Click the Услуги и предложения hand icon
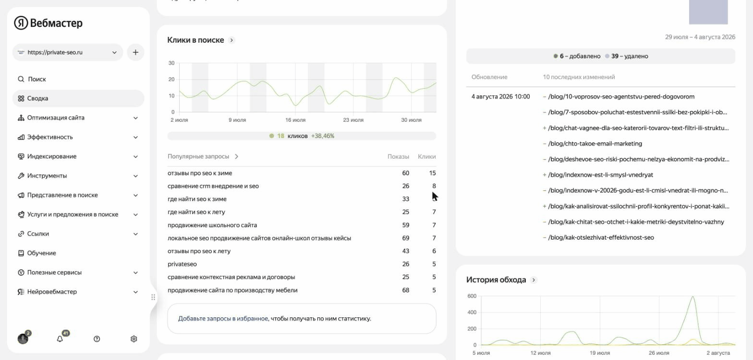753x360 pixels. tap(21, 214)
